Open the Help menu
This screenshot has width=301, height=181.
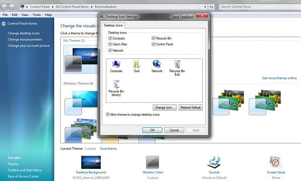click(x=49, y=15)
